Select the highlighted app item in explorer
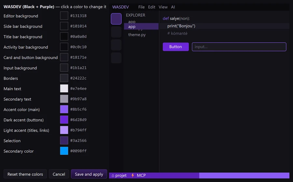The height and width of the screenshot is (182, 293). [x=141, y=26]
